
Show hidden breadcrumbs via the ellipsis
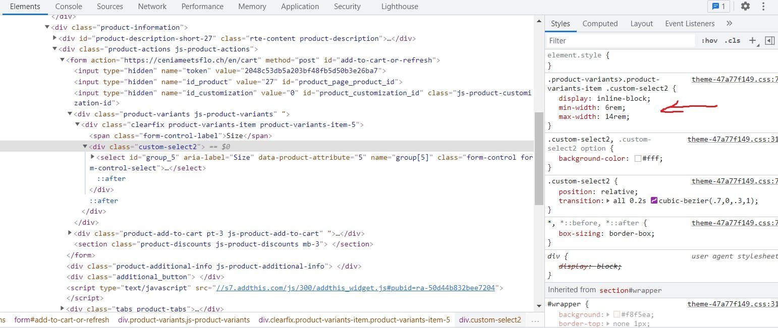[535, 320]
